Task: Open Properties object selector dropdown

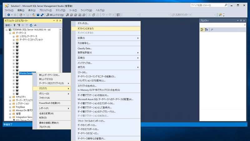Action: coord(245,25)
